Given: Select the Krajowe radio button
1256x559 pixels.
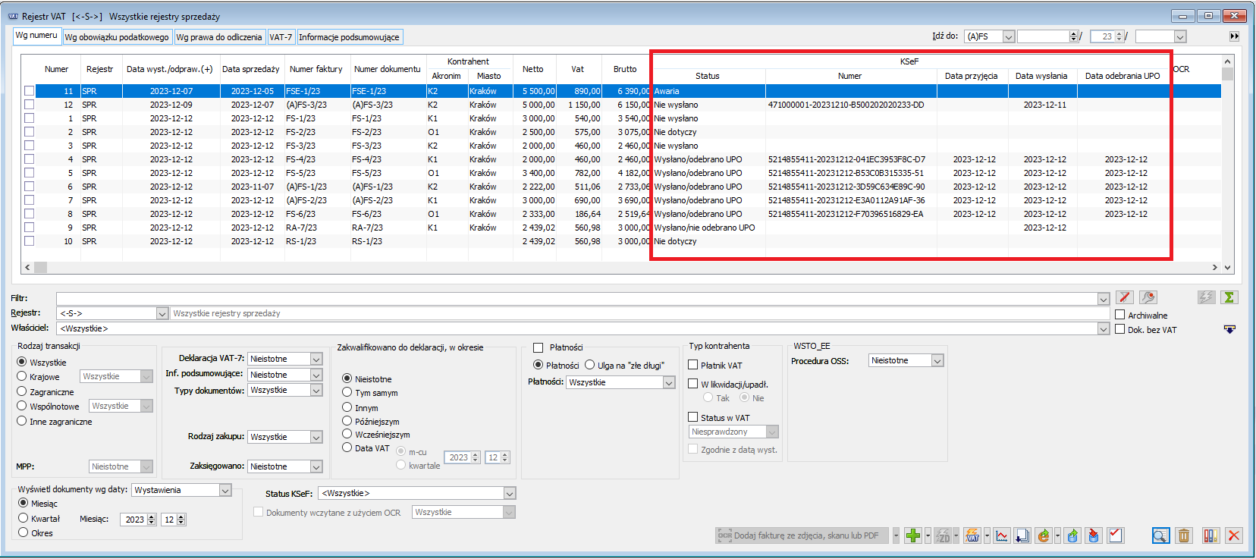Looking at the screenshot, I should (22, 376).
